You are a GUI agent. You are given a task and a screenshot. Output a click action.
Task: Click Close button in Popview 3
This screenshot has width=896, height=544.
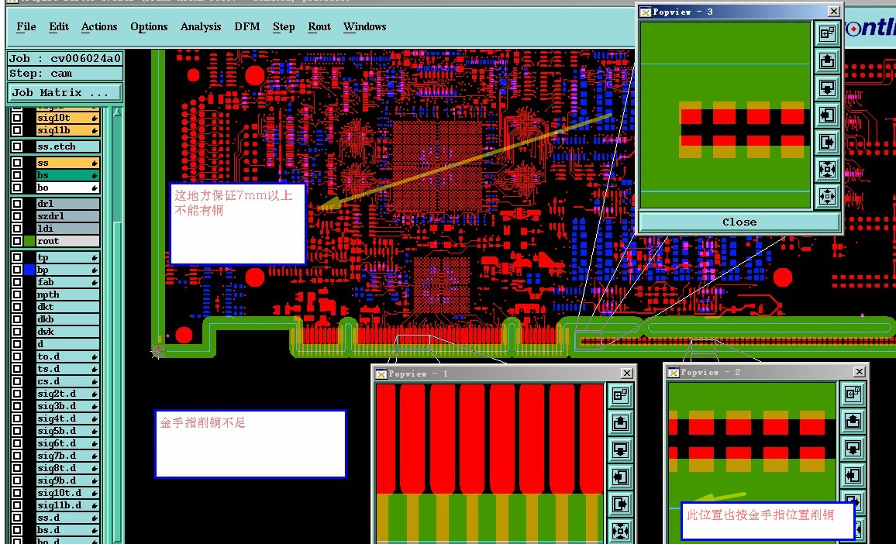[x=739, y=222]
